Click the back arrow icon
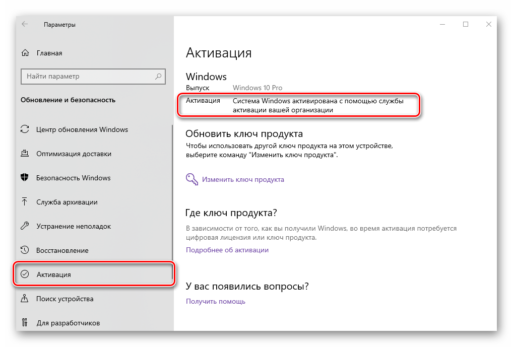 coord(25,24)
